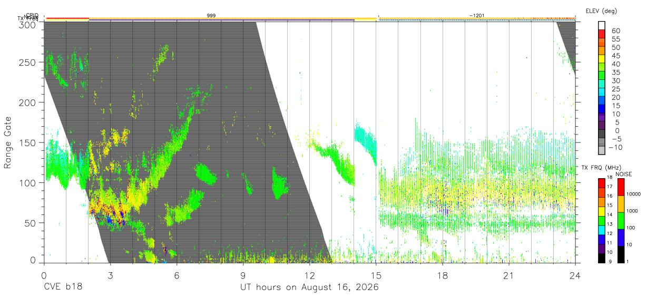Click the 'Range Gate' y-axis label

click(x=8, y=142)
